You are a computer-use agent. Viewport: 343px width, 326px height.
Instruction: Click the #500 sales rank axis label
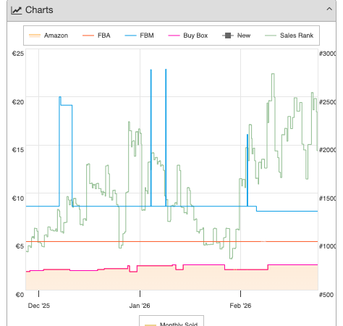(326, 295)
